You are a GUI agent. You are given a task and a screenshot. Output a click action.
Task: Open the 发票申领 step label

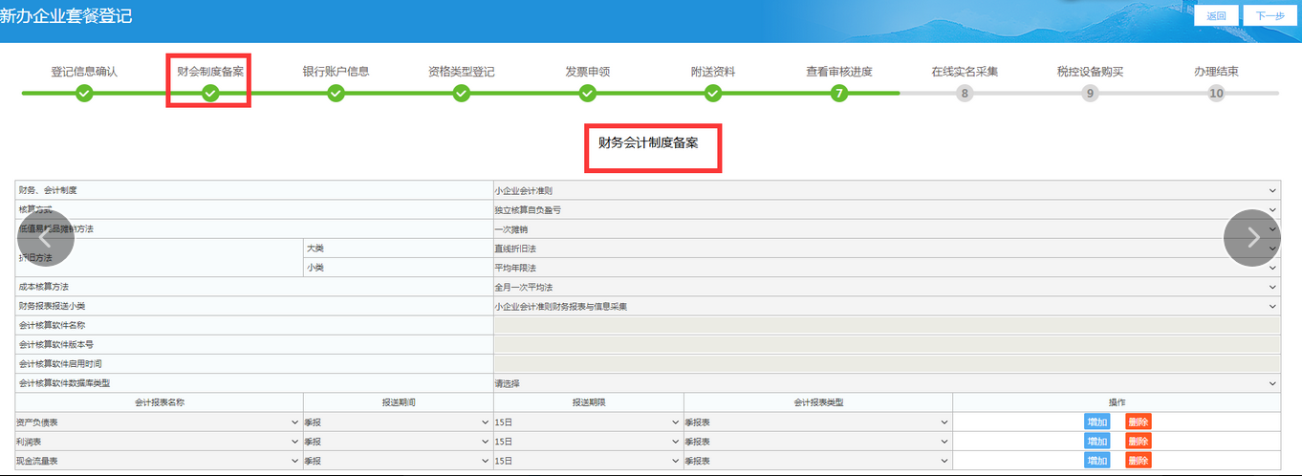coord(588,72)
